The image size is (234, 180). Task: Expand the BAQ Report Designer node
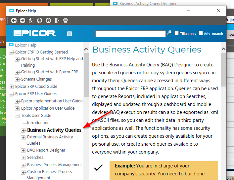pos(23,151)
